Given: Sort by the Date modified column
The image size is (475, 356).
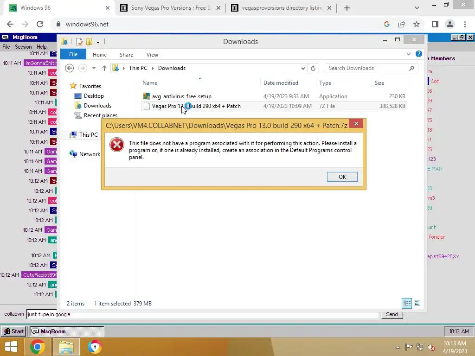Looking at the screenshot, I should [x=281, y=83].
